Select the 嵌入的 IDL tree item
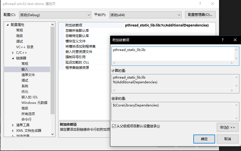Image resolution: width=241 pixels, height=151 pixels. tap(30, 97)
